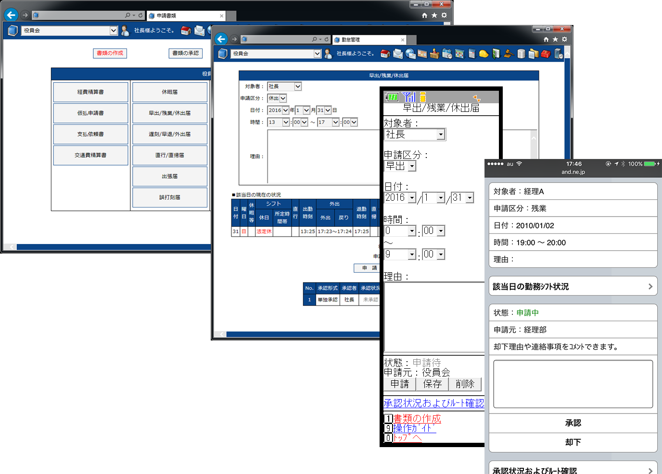Switch to 申請書類 browser tab
Viewport: 662px width, 474px height.
tap(186, 15)
